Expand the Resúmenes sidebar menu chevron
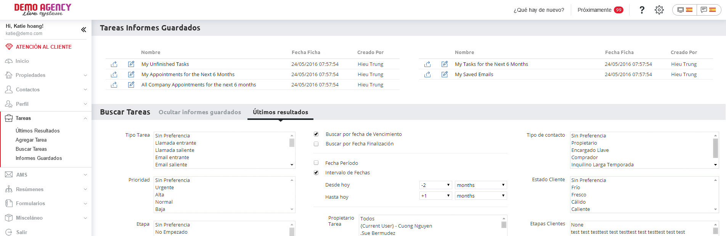726x236 pixels. (x=85, y=189)
